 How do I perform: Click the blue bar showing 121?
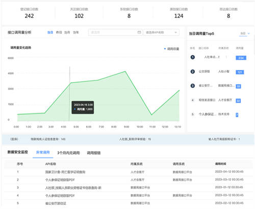pos(240,72)
